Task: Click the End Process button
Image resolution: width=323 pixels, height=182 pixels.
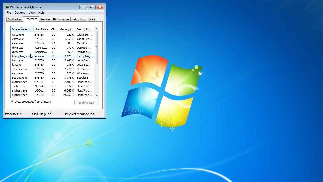Action: (87, 103)
